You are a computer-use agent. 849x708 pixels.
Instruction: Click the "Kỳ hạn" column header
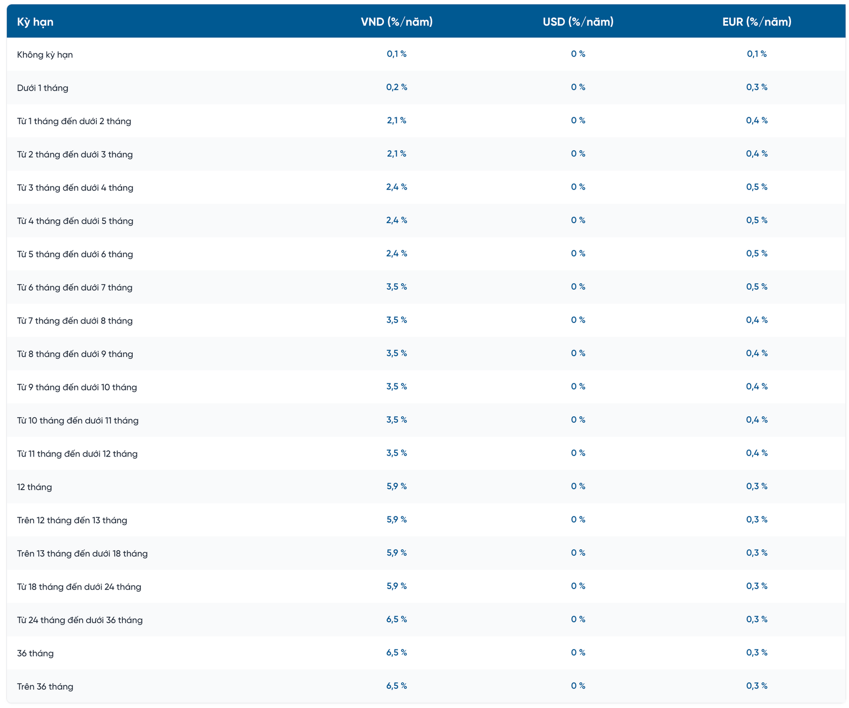tap(35, 22)
